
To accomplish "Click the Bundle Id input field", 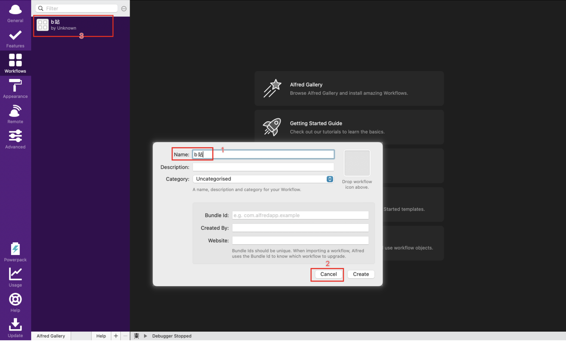I will [300, 215].
